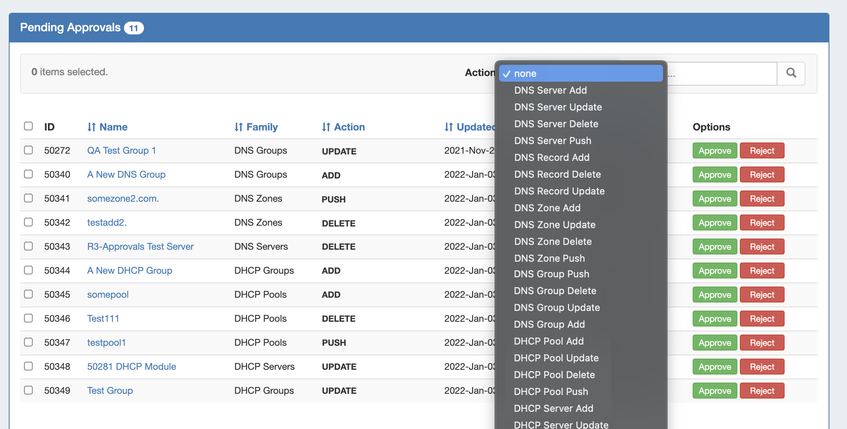
Task: Select 'DNS Zone Push' menu option
Action: tap(549, 259)
